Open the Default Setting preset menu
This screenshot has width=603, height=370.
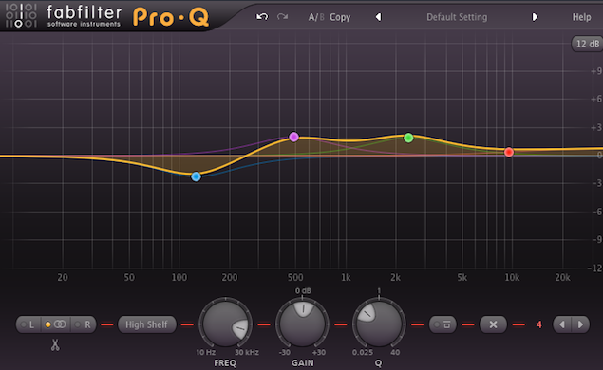point(457,17)
